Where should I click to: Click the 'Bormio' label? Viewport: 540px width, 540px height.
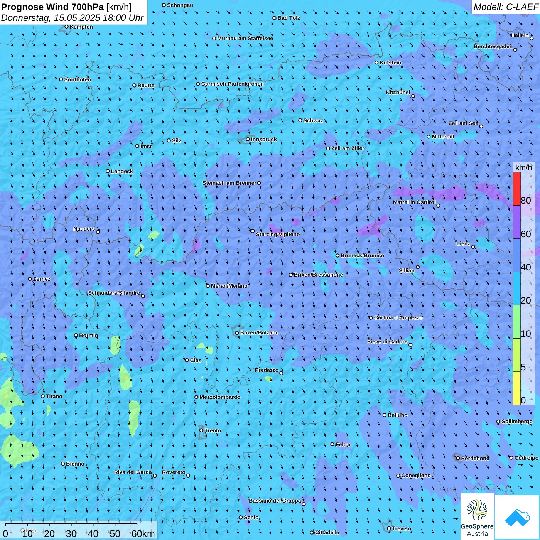tap(89, 335)
